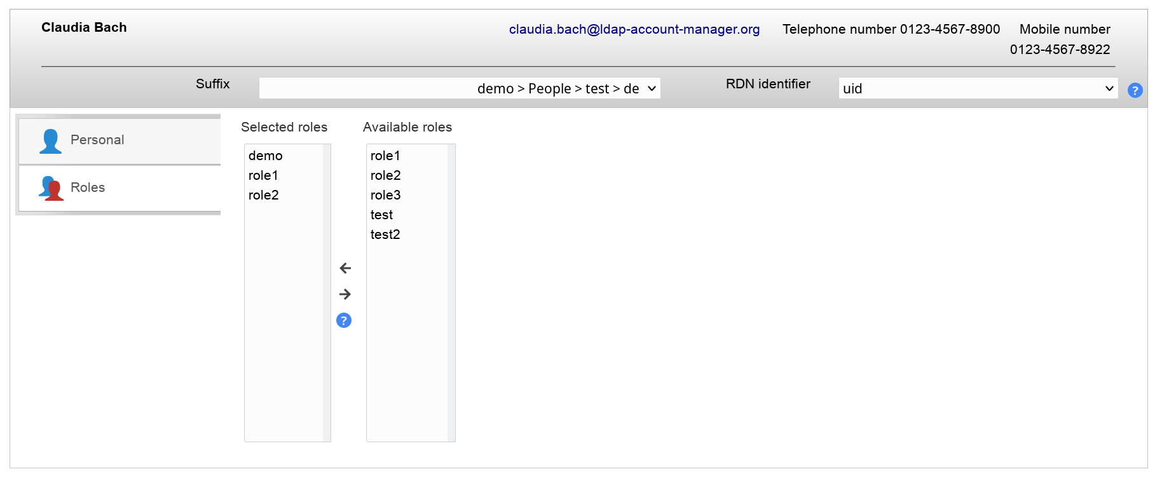The height and width of the screenshot is (488, 1169).
Task: Select test2 in Available roles list
Action: click(385, 234)
